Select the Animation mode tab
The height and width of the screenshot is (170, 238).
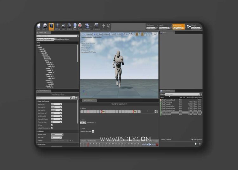click(x=178, y=27)
